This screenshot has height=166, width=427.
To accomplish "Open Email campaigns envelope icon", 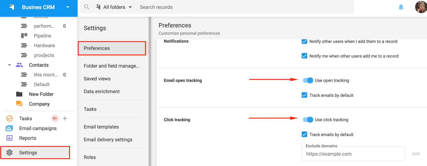I will pyautogui.click(x=9, y=128).
